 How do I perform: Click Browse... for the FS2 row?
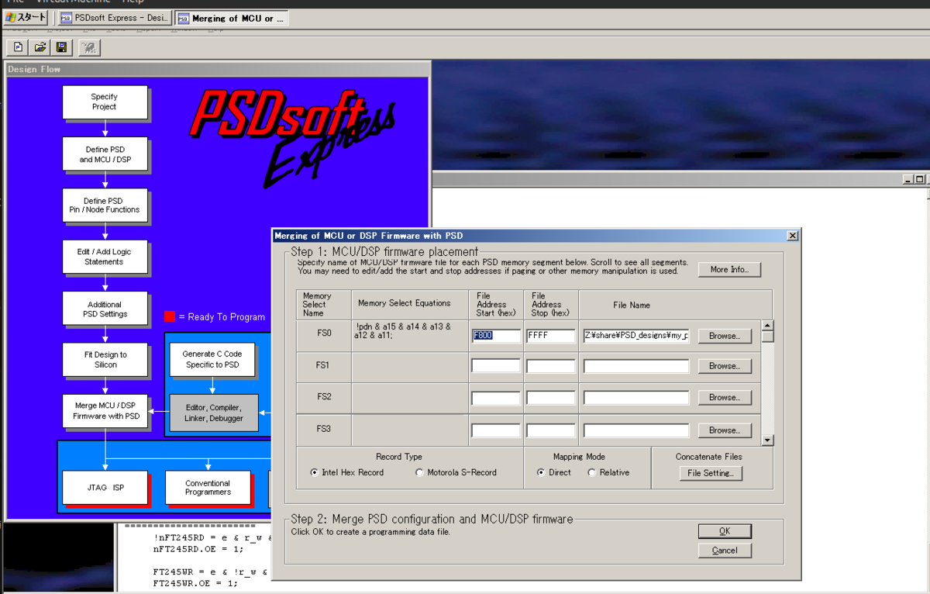pos(725,398)
